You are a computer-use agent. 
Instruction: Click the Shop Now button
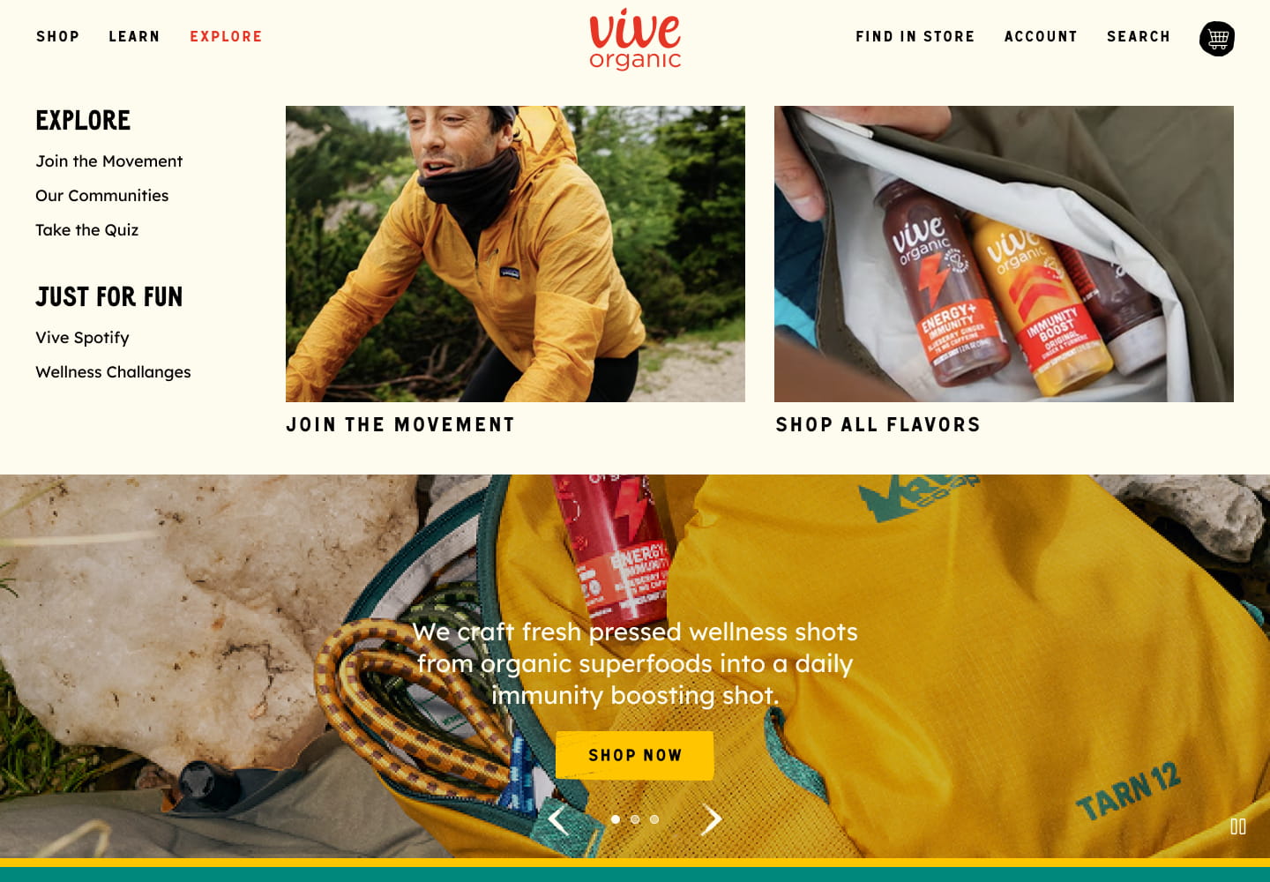coord(635,755)
